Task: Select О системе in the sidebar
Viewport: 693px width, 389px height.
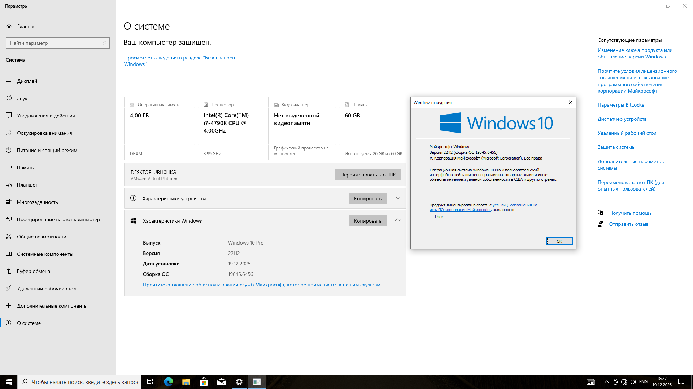Action: pos(9,323)
